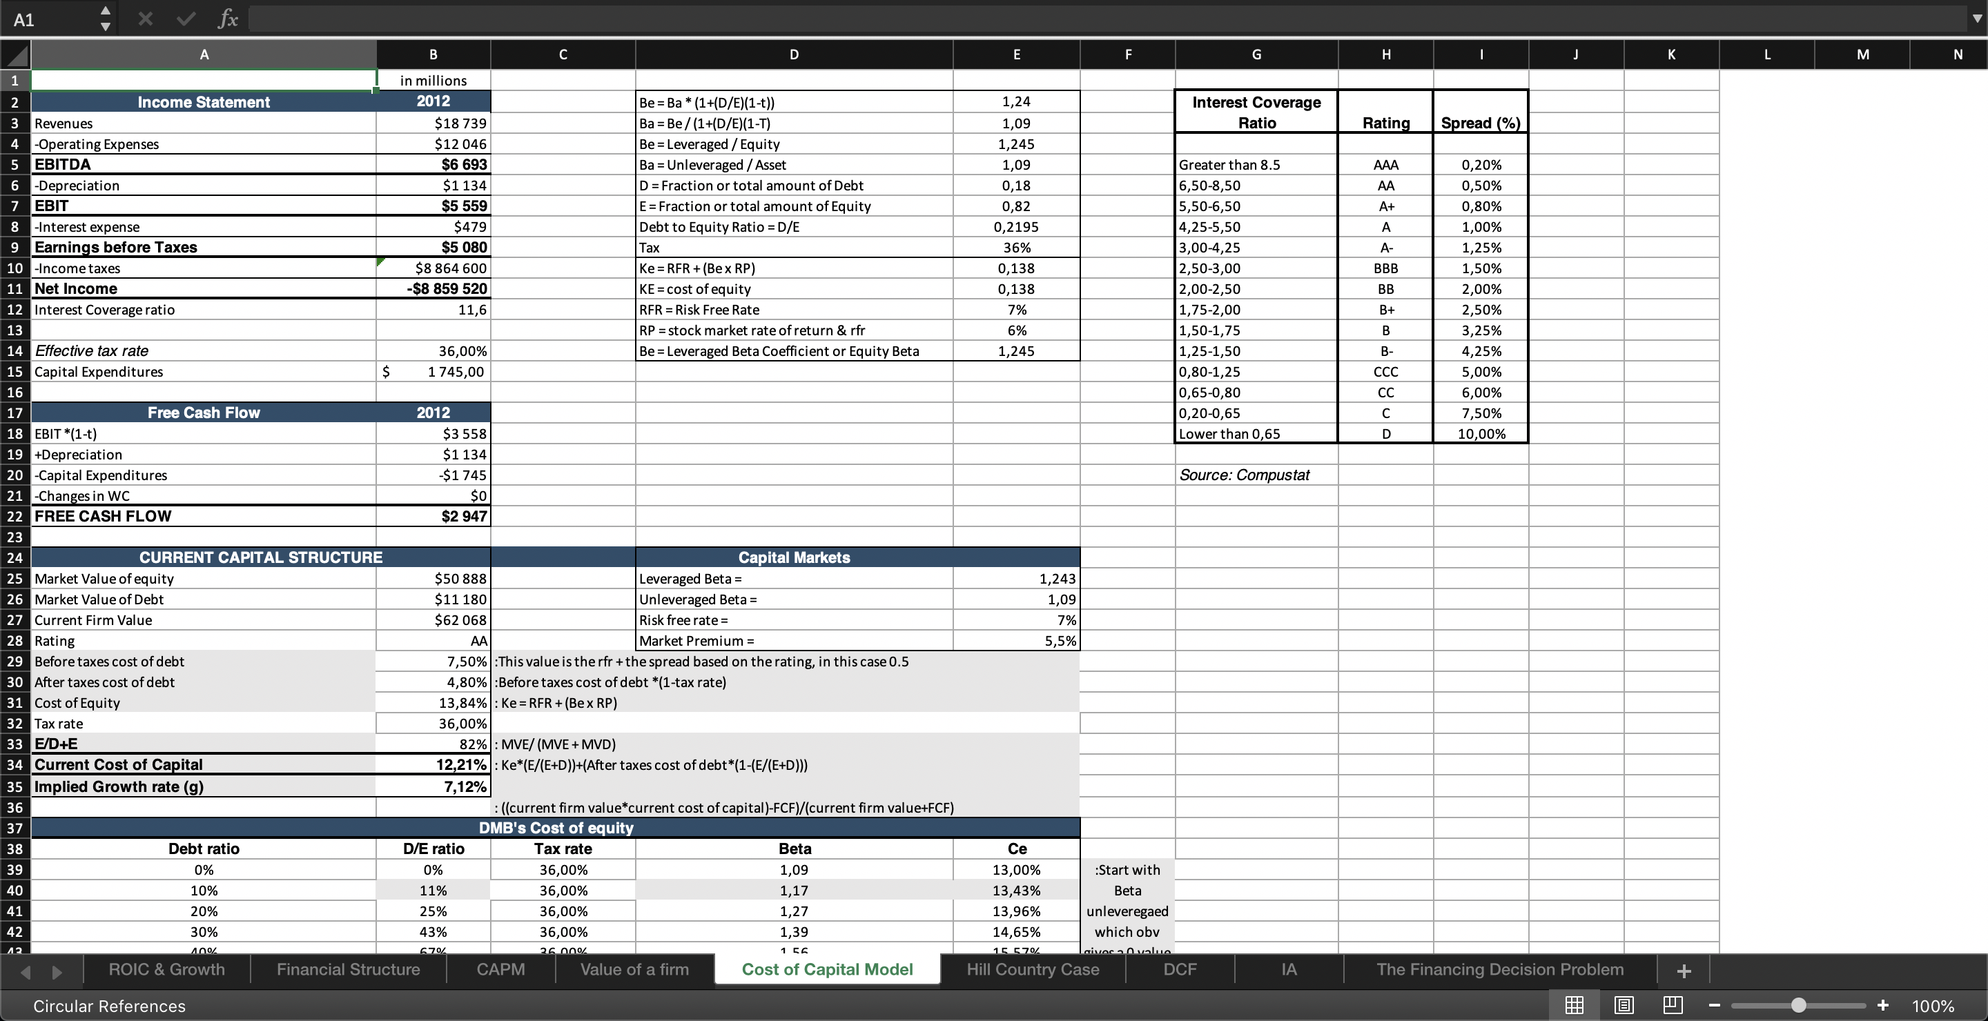Select column M header

coord(1862,54)
